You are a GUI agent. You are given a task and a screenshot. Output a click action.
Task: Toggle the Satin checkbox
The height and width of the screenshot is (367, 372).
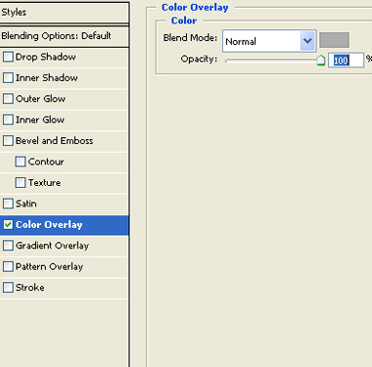pos(8,204)
